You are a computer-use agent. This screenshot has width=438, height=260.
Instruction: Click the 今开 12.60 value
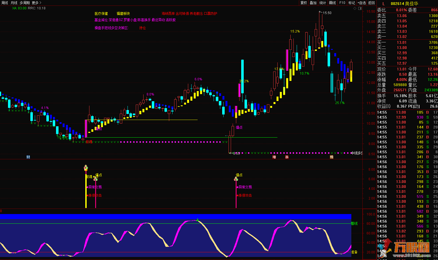tap(433, 69)
